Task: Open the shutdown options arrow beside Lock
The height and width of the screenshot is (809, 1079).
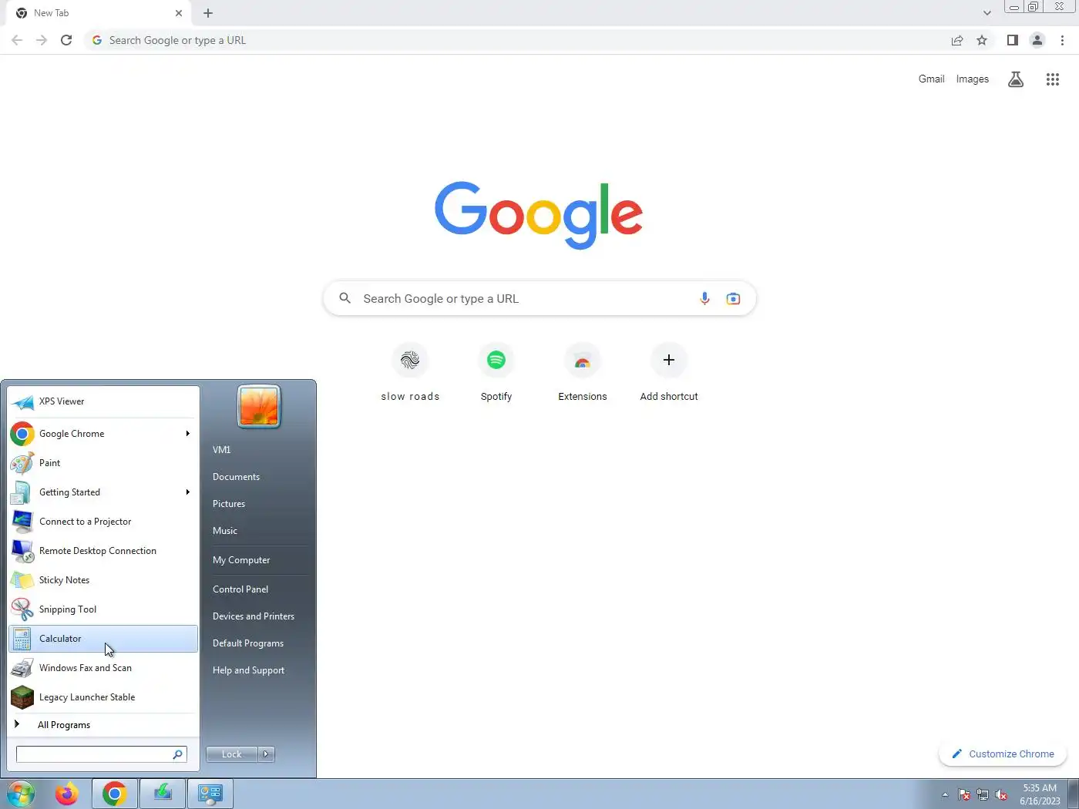Action: (266, 754)
